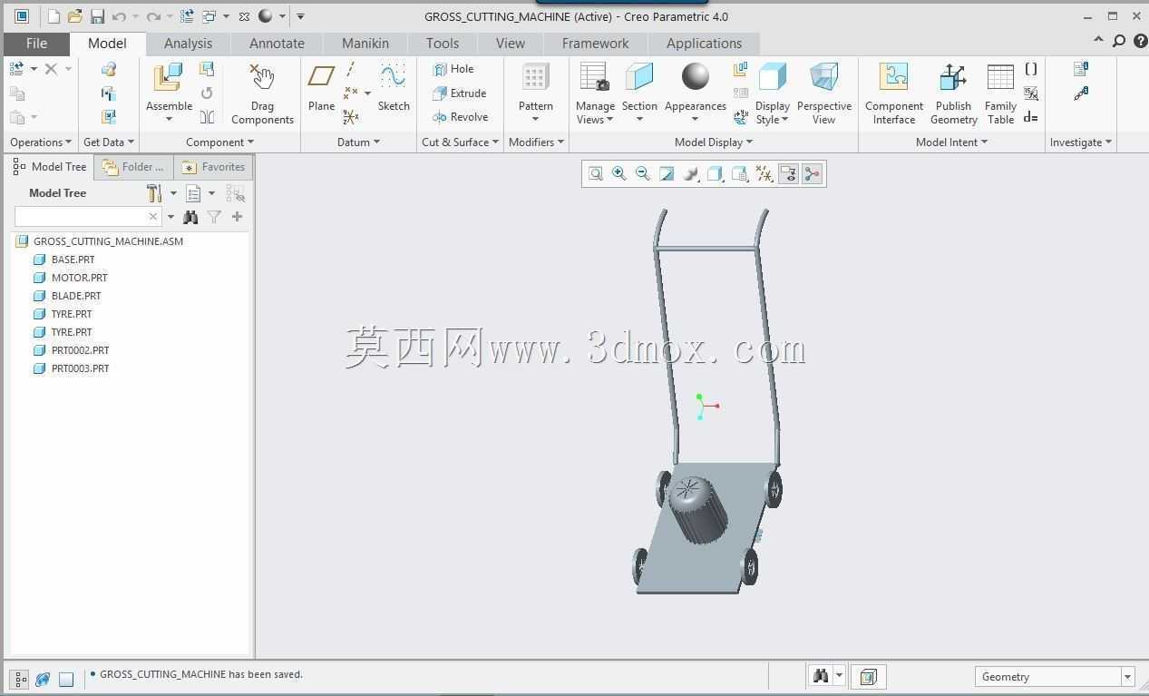Expand the Model Intent group dropdown
Screen dimensions: 1149x696
pyautogui.click(x=951, y=142)
